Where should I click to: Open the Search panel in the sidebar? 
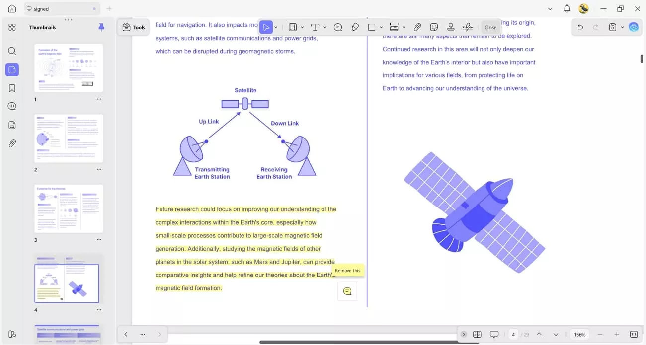coord(11,51)
